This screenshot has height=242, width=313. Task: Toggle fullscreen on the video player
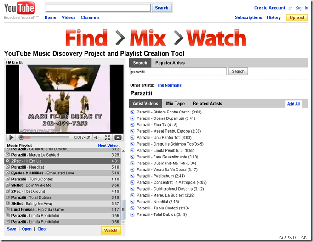(x=108, y=137)
